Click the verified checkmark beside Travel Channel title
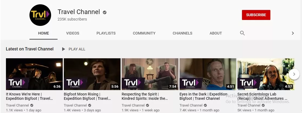Image resolution: width=302 pixels, height=113 pixels. point(105,12)
